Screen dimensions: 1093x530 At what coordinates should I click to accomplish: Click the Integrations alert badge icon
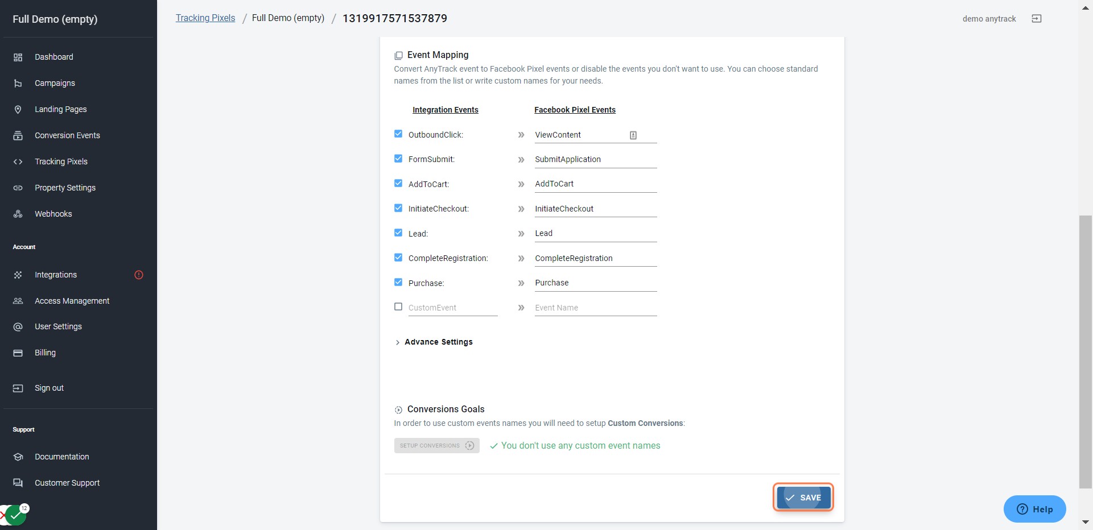pyautogui.click(x=138, y=275)
